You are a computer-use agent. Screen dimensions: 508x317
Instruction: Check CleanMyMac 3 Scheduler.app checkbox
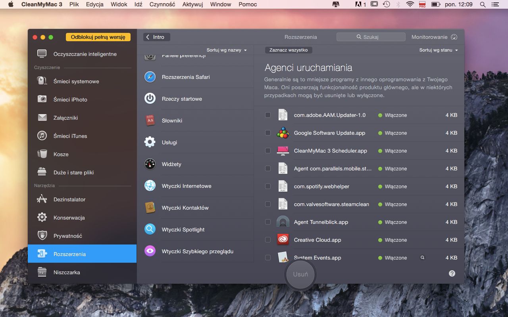click(x=268, y=151)
